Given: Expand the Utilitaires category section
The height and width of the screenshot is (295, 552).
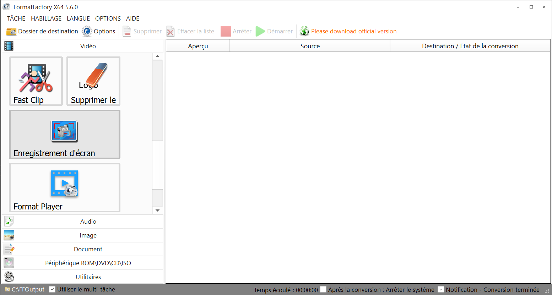Looking at the screenshot, I should [x=83, y=277].
